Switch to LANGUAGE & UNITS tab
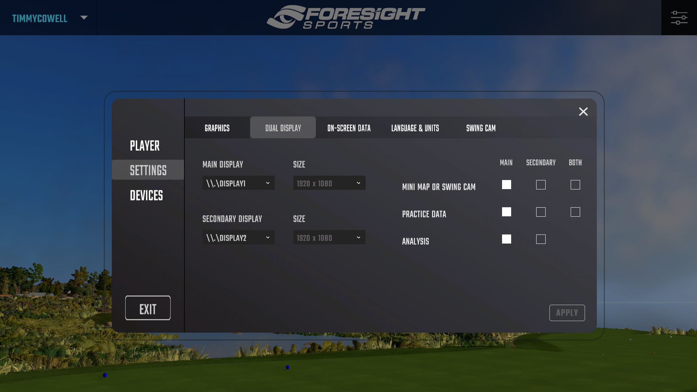This screenshot has width=697, height=392. [x=415, y=127]
